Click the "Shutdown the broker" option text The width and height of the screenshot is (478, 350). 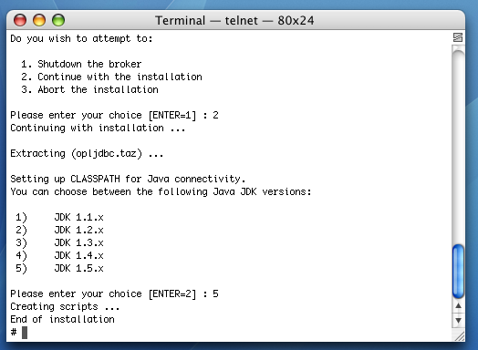click(89, 64)
